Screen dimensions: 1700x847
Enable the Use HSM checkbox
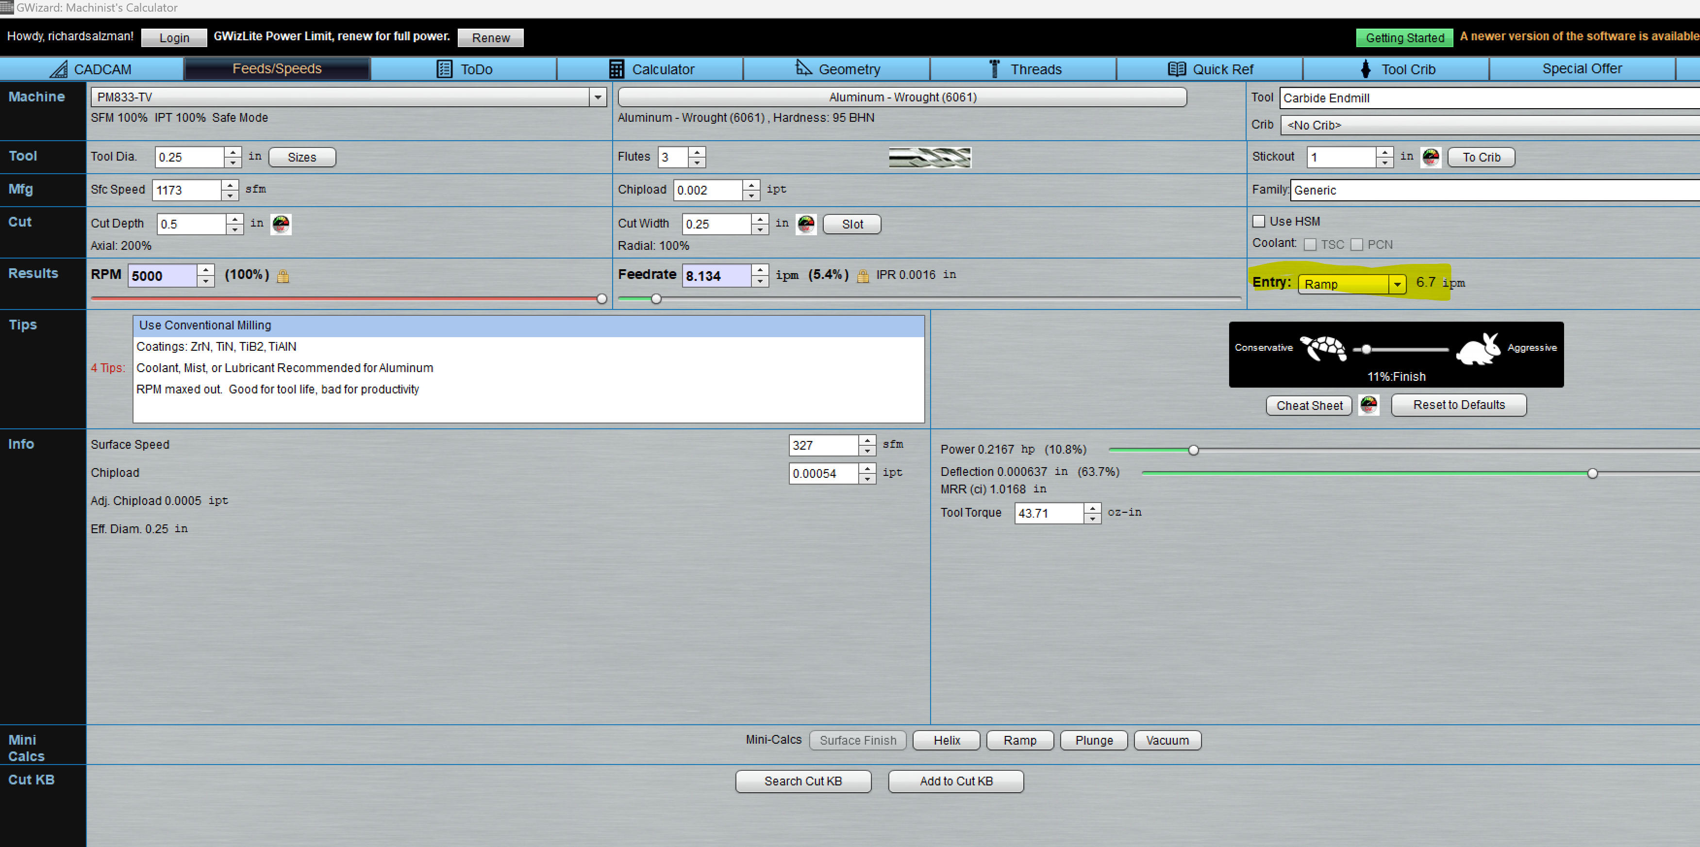pyautogui.click(x=1259, y=222)
